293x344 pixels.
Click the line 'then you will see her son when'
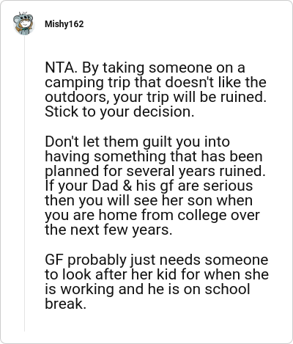point(149,200)
